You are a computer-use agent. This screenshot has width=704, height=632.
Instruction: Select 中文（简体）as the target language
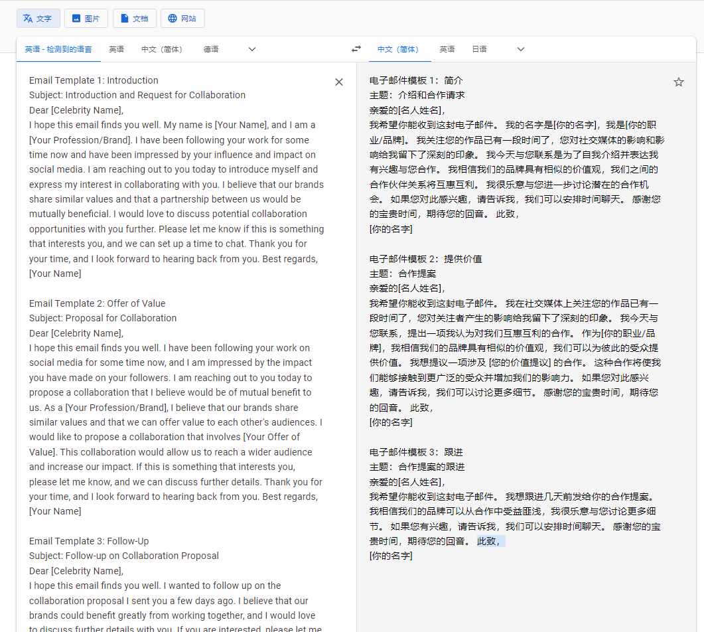pyautogui.click(x=398, y=49)
